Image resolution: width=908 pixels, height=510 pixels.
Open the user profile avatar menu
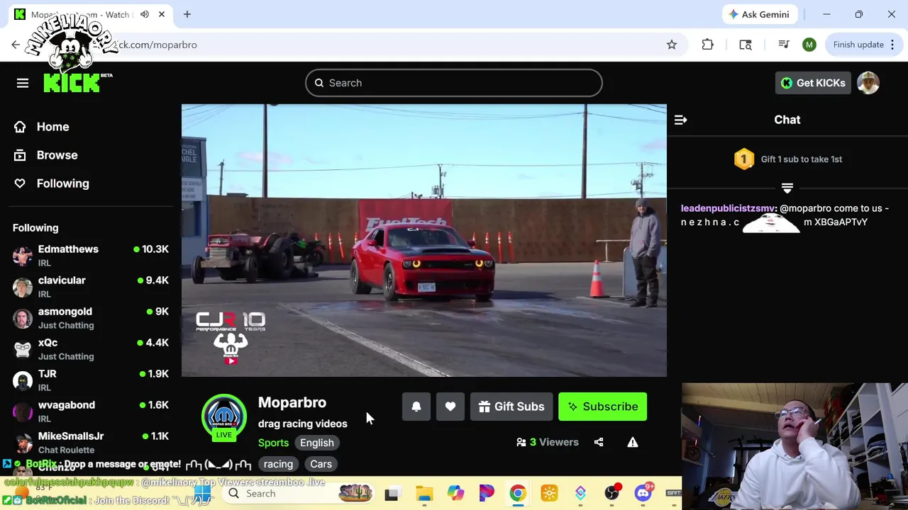pyautogui.click(x=868, y=83)
